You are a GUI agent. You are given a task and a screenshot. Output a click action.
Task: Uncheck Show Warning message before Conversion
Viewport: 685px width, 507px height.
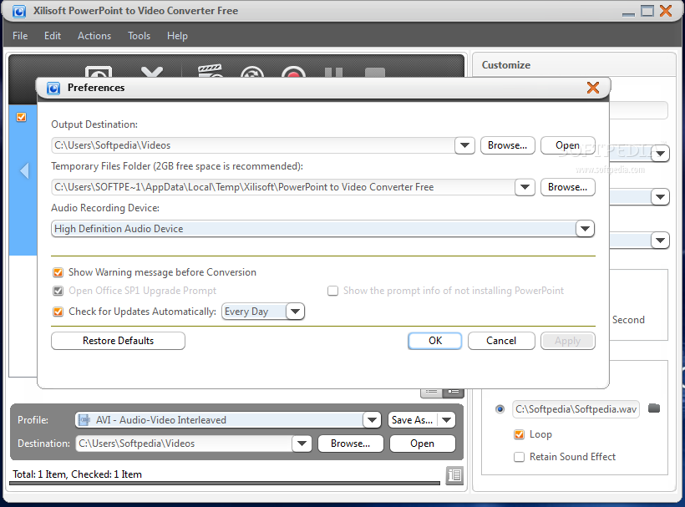pyautogui.click(x=58, y=272)
